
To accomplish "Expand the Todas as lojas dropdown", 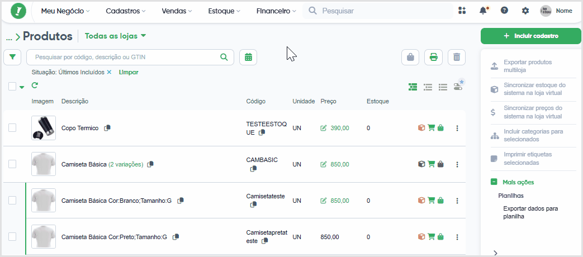I will [x=115, y=36].
